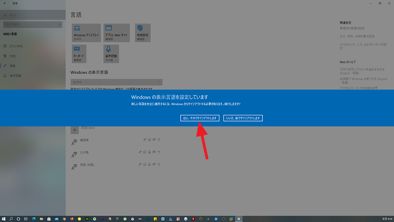Launch Google Chrome from the taskbar

pyautogui.click(x=64, y=219)
